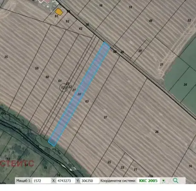
Task: Open the coordinate system dropdown arrow
Action: [164, 181]
